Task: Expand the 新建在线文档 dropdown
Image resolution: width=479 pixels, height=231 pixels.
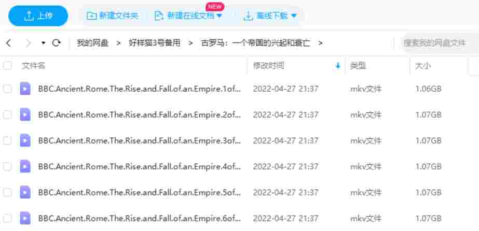Action: [219, 16]
